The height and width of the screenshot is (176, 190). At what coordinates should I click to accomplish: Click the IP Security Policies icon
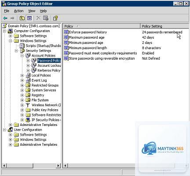[28, 120]
